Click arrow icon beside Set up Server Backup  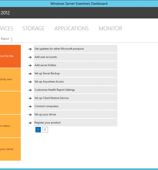pos(30,74)
